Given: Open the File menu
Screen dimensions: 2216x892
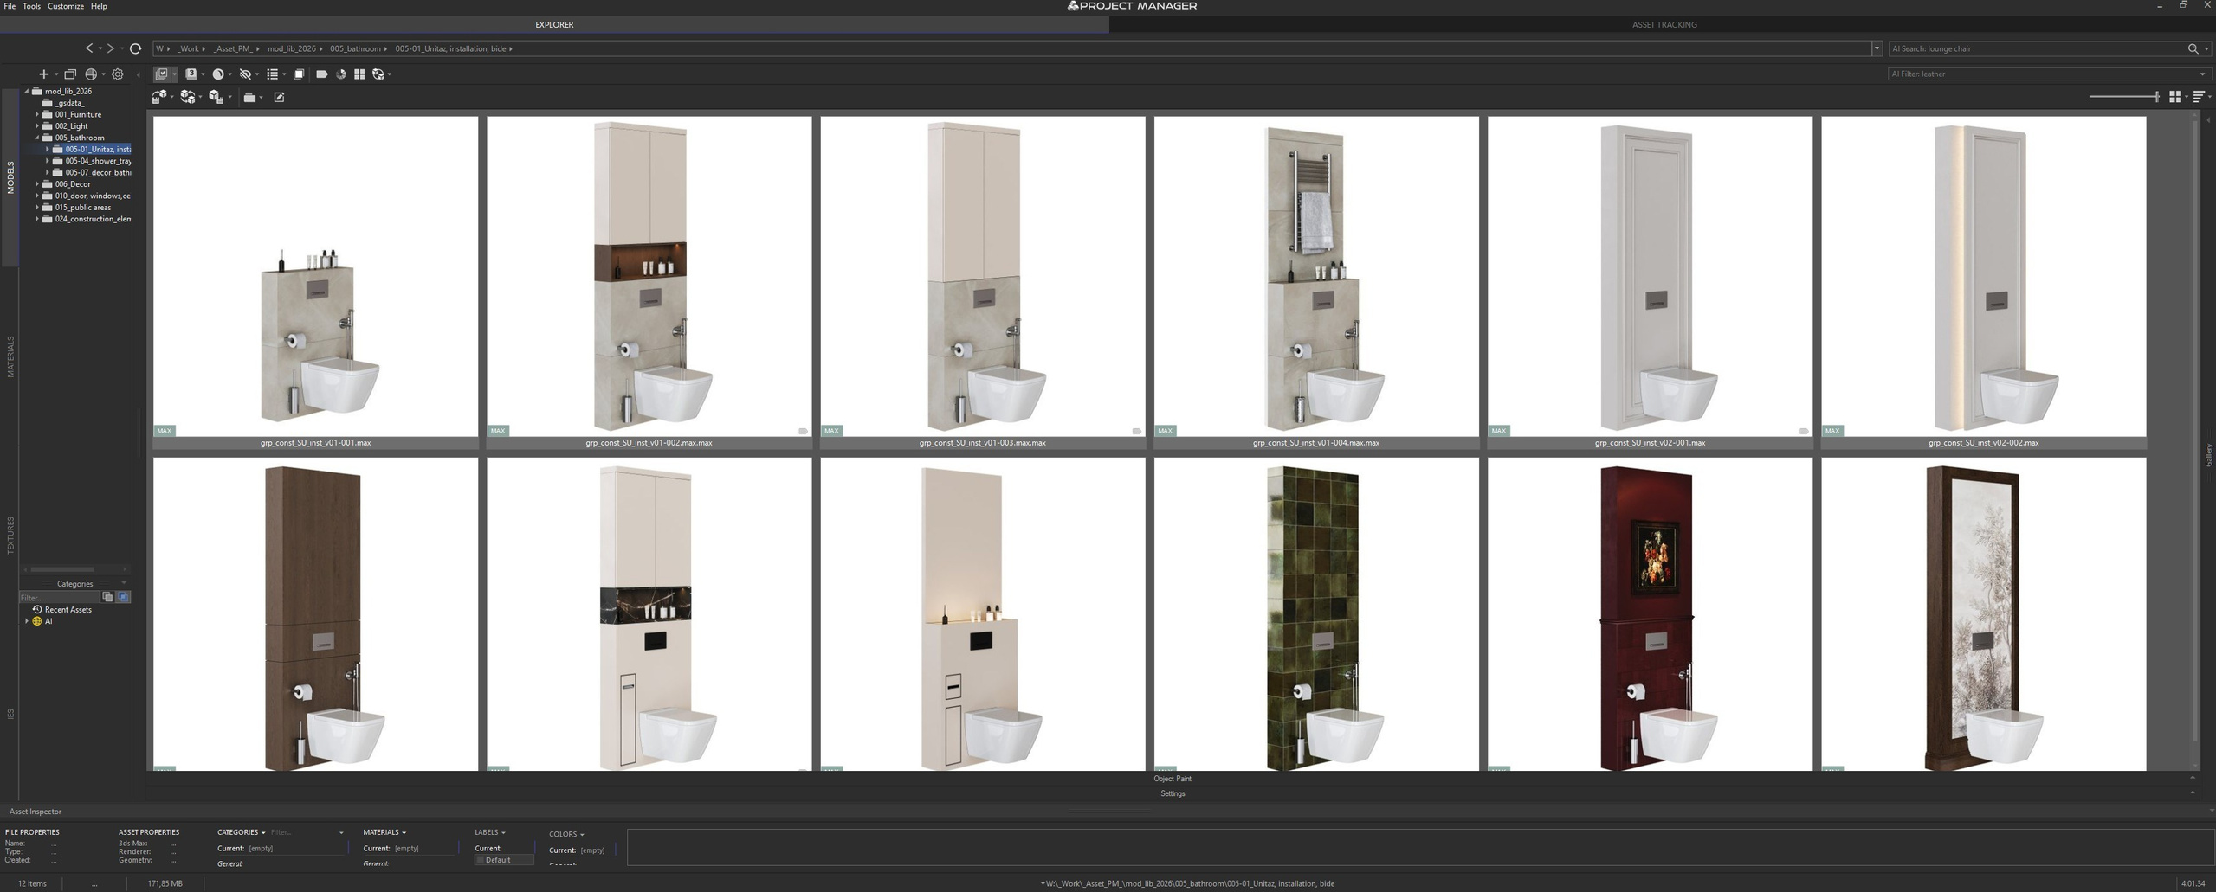Looking at the screenshot, I should (x=10, y=6).
